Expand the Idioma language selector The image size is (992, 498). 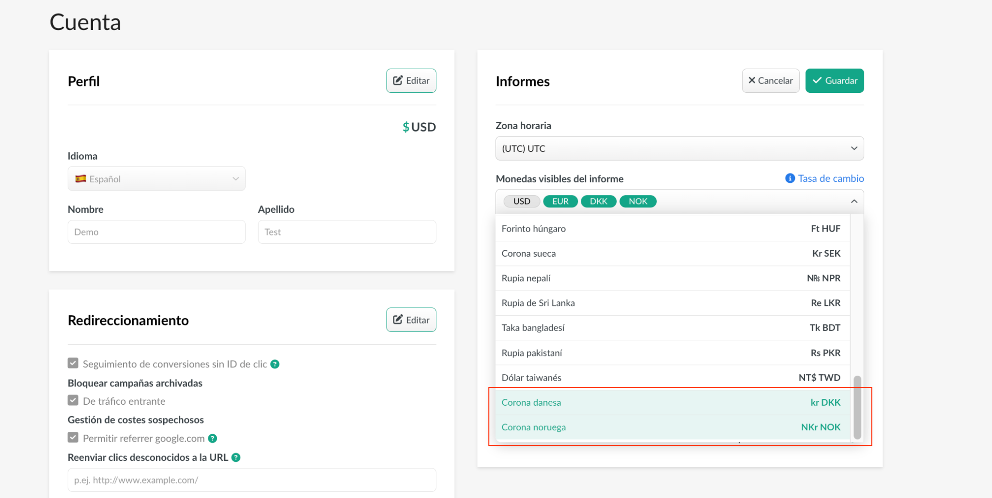click(x=156, y=178)
